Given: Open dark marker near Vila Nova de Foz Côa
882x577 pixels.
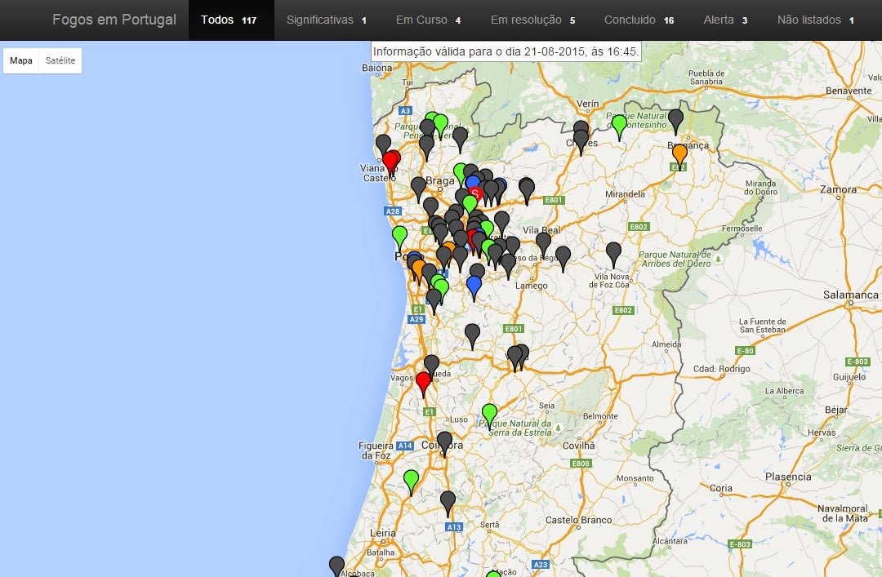Looking at the screenshot, I should pyautogui.click(x=613, y=251).
